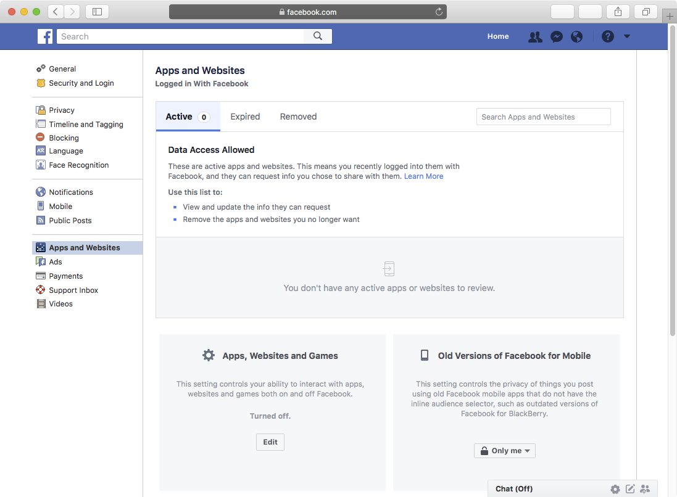This screenshot has height=497, width=677.
Task: Click the Security and Login badge icon
Action: (x=41, y=83)
